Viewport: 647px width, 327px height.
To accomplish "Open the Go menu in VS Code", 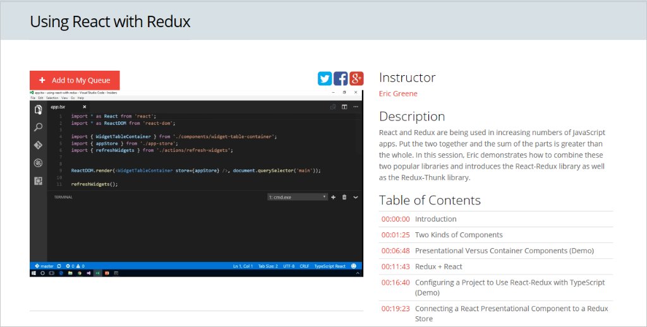I will tap(73, 98).
